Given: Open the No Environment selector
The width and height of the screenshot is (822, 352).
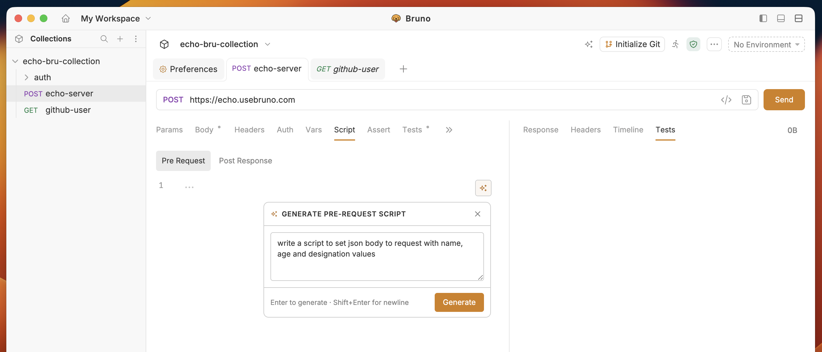Looking at the screenshot, I should click(766, 44).
